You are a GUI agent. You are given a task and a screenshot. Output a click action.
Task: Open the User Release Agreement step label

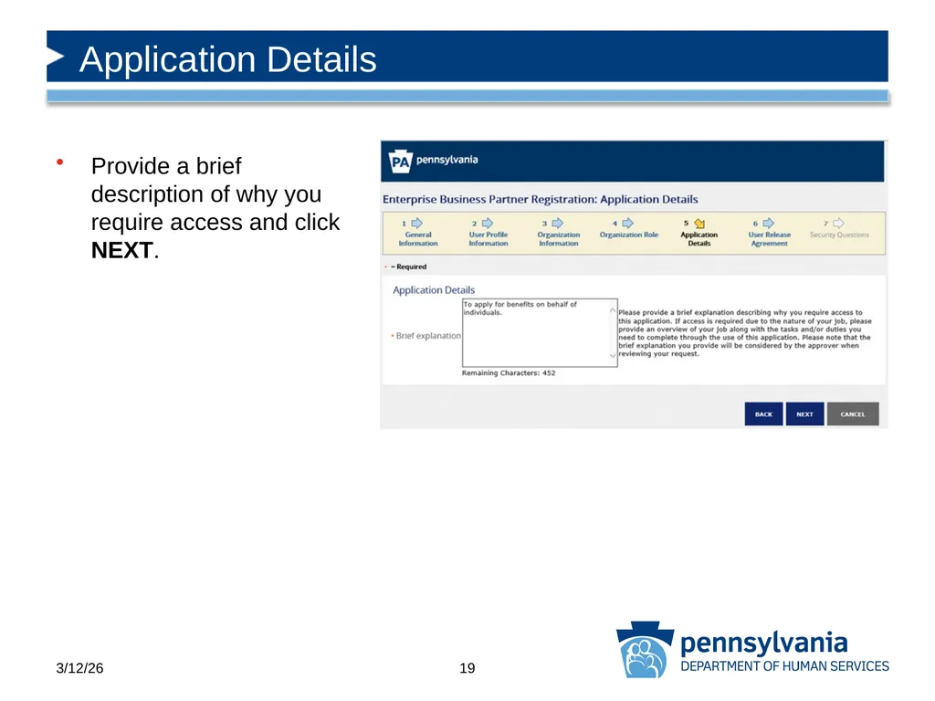pos(770,239)
